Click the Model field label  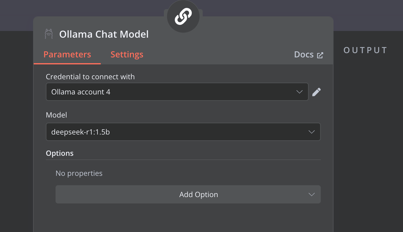click(56, 115)
